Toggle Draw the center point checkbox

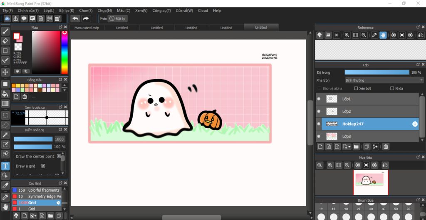pyautogui.click(x=59, y=156)
